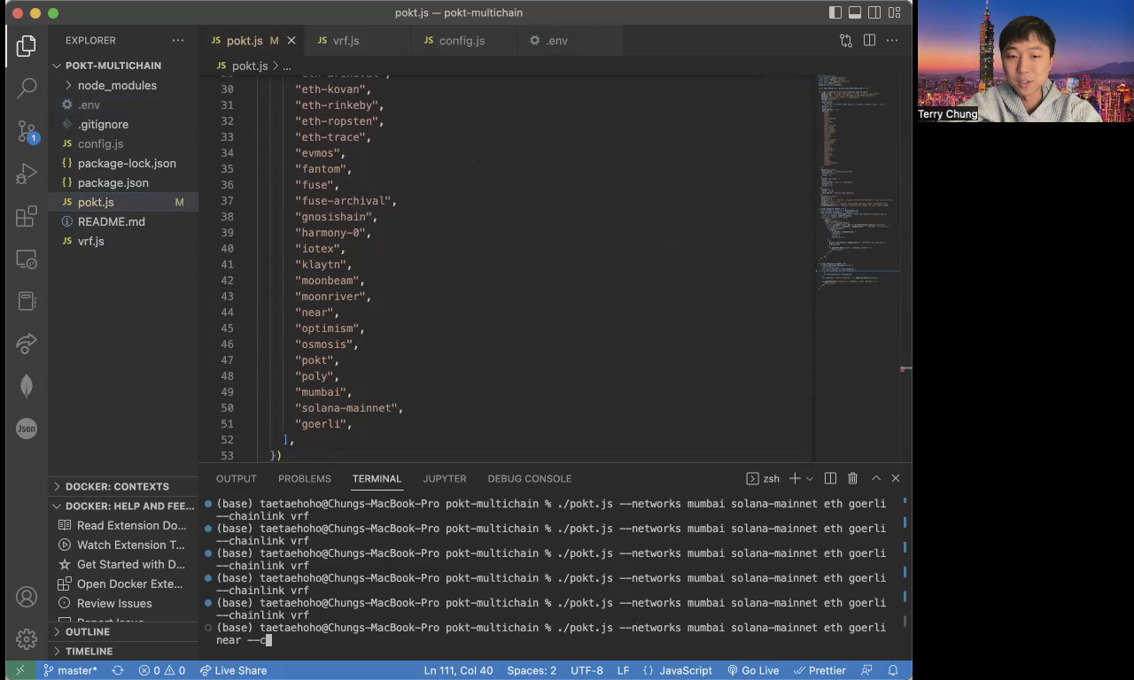Open notifications bell in status bar

tap(893, 670)
